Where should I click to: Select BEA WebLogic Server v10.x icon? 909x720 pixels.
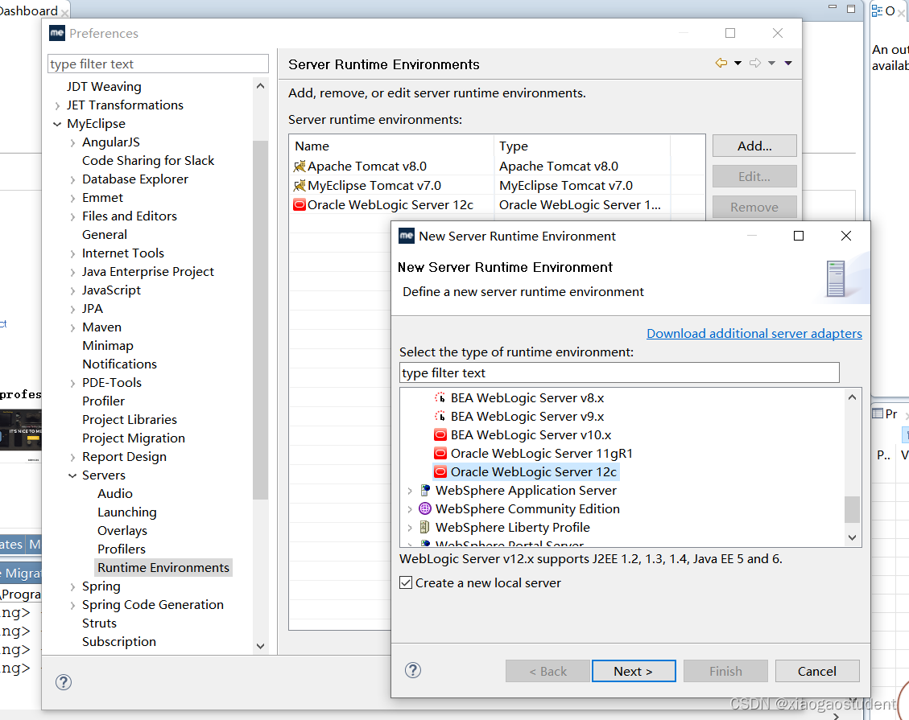[x=440, y=435]
